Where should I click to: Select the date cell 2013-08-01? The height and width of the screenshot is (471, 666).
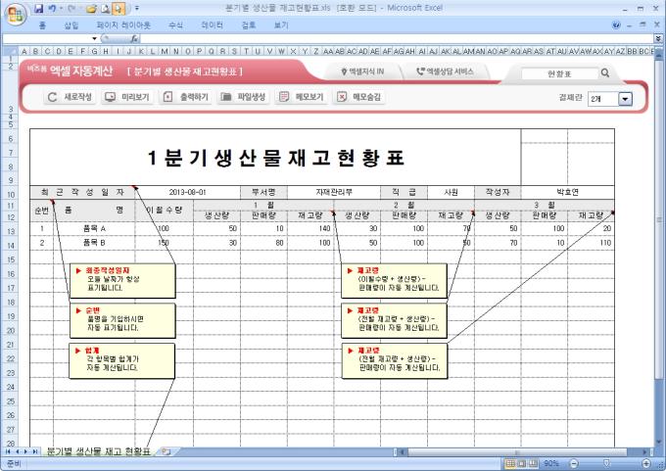click(188, 192)
